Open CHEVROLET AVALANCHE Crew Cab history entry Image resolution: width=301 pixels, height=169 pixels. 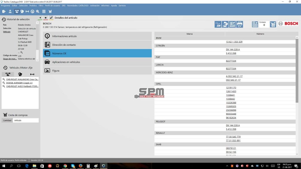22,79
